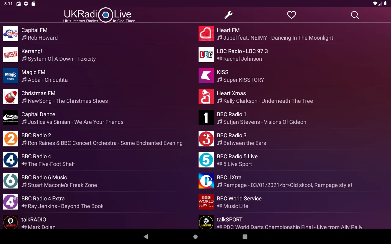This screenshot has height=244, width=391.
Task: Tap the search magnifier icon
Action: coord(355,15)
